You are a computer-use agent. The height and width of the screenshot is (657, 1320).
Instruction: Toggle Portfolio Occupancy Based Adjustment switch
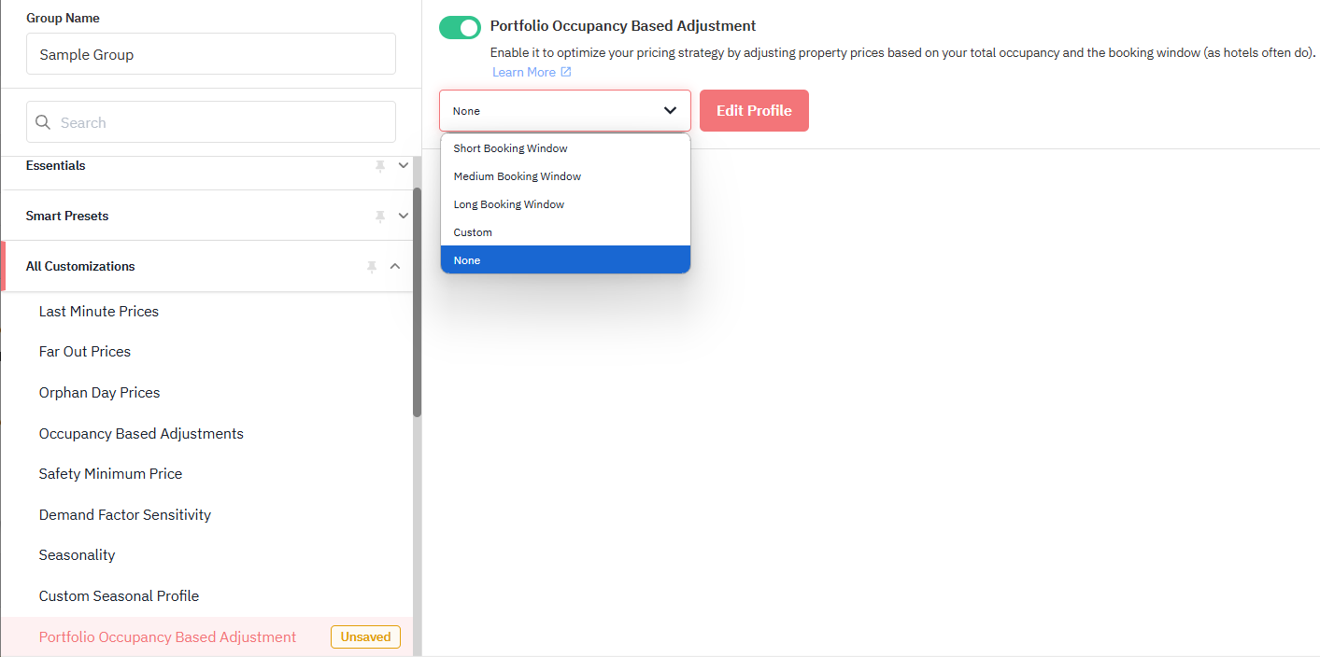pyautogui.click(x=460, y=27)
